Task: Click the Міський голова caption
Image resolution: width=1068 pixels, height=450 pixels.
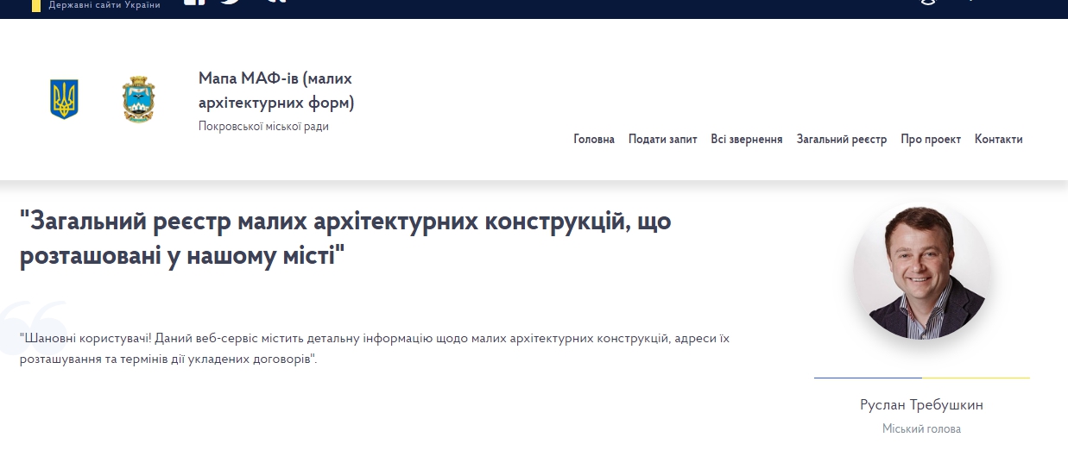Action: tap(921, 428)
